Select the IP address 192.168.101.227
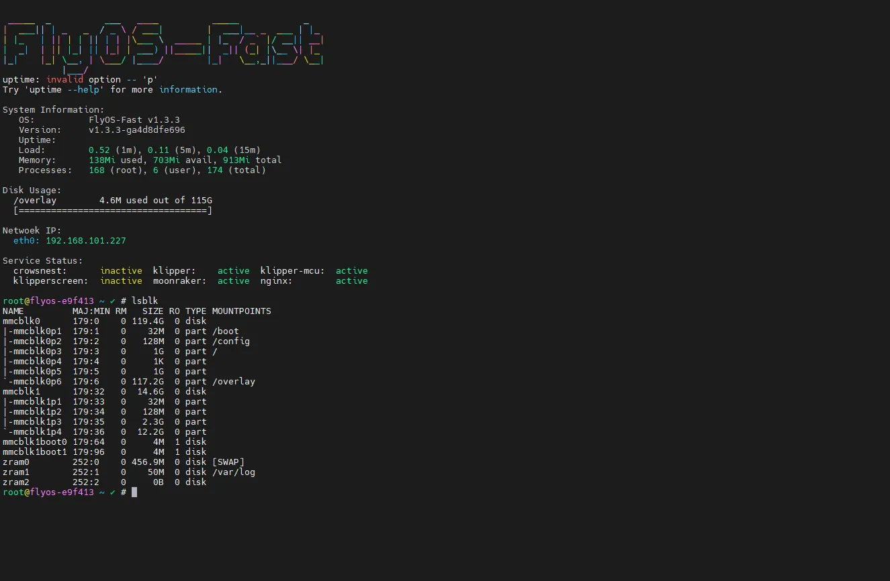 tap(86, 241)
